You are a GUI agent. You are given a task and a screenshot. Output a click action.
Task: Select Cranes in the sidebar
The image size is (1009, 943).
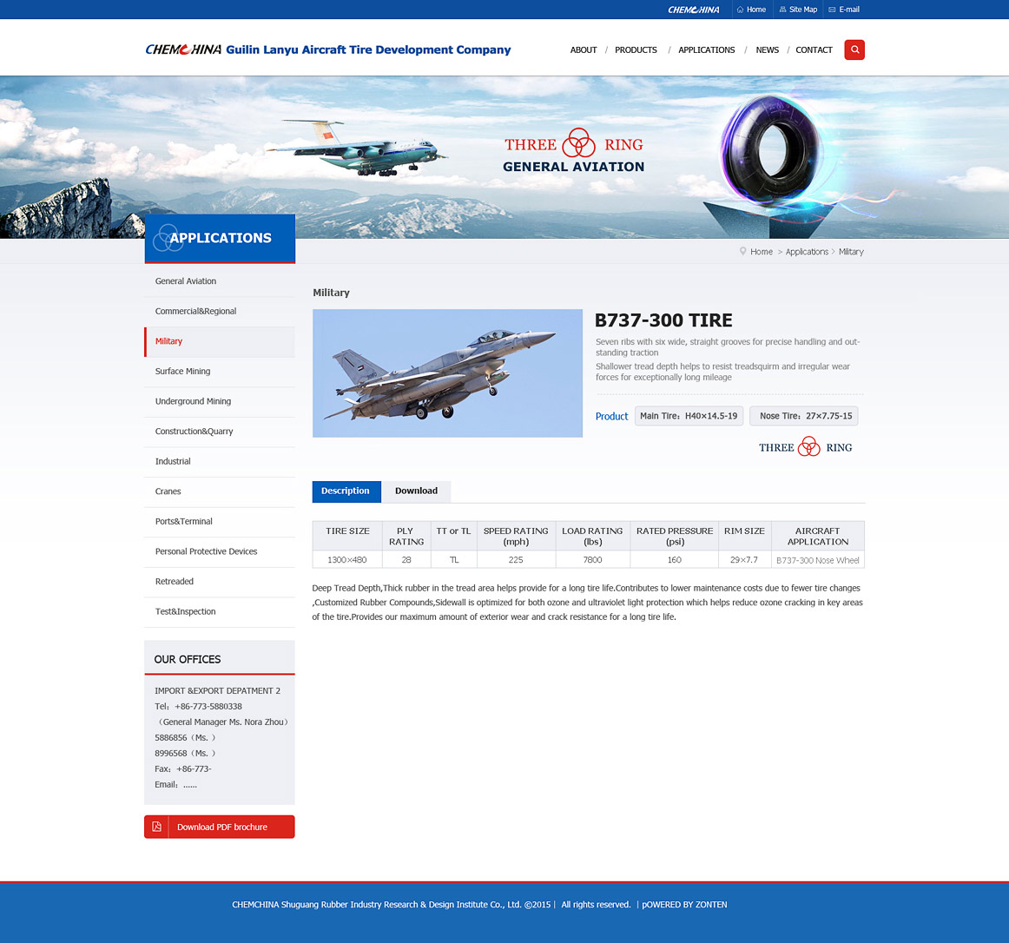pos(220,491)
